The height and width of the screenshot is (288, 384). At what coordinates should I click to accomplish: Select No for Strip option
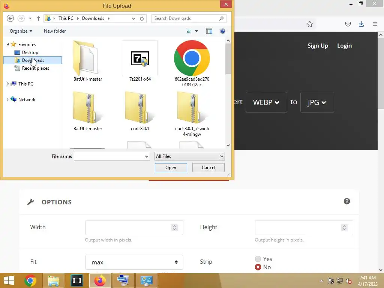tap(258, 267)
